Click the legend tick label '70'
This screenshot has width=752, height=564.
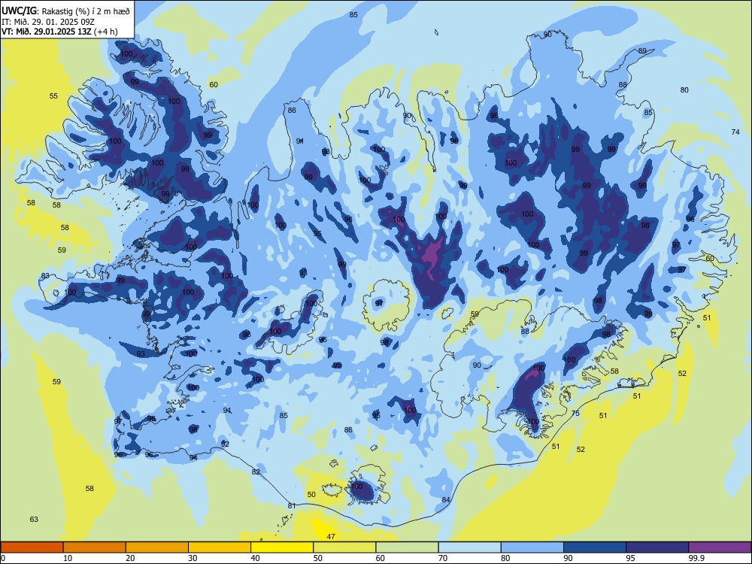[443, 558]
